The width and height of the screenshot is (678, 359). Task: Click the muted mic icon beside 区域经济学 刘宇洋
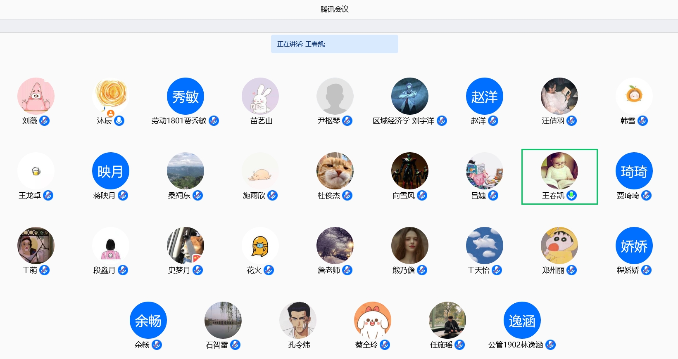tap(442, 121)
